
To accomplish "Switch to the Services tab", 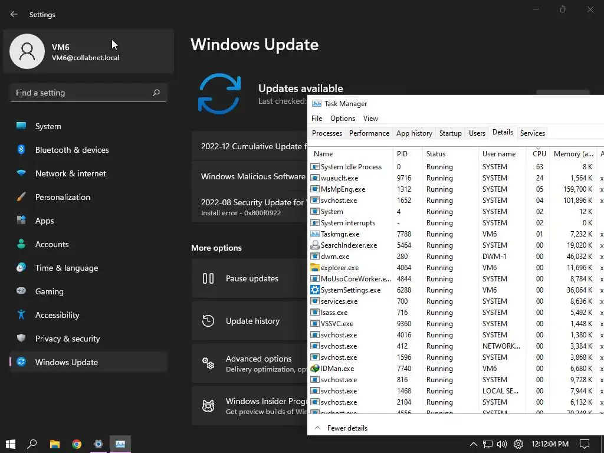I will [x=533, y=133].
